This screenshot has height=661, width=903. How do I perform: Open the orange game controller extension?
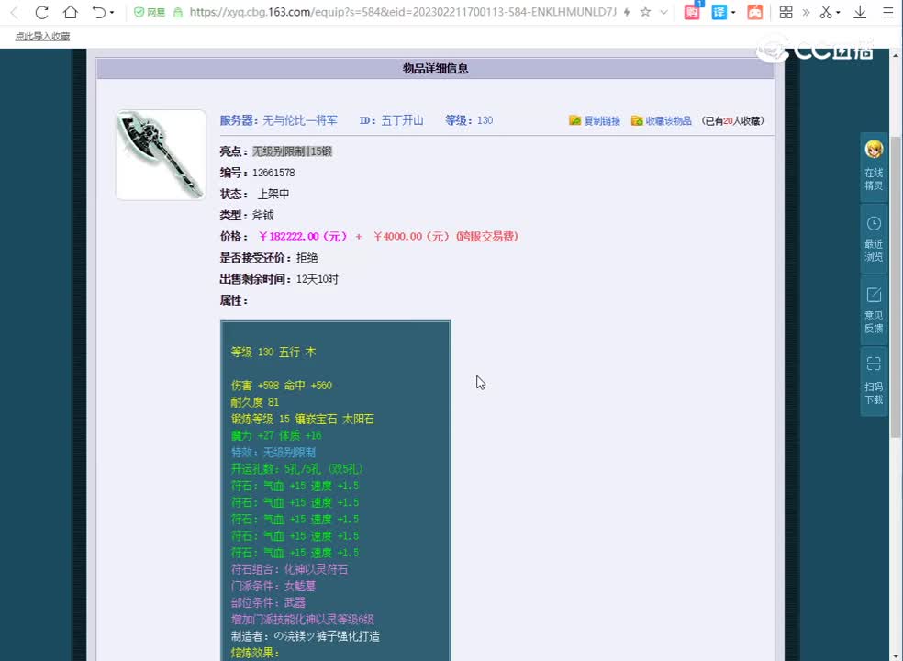[755, 12]
